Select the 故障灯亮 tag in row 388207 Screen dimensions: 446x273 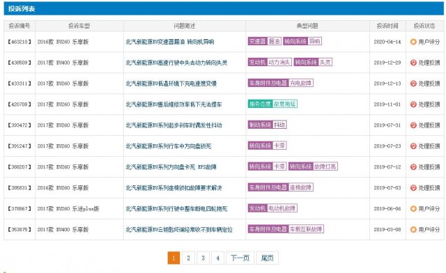(325, 166)
